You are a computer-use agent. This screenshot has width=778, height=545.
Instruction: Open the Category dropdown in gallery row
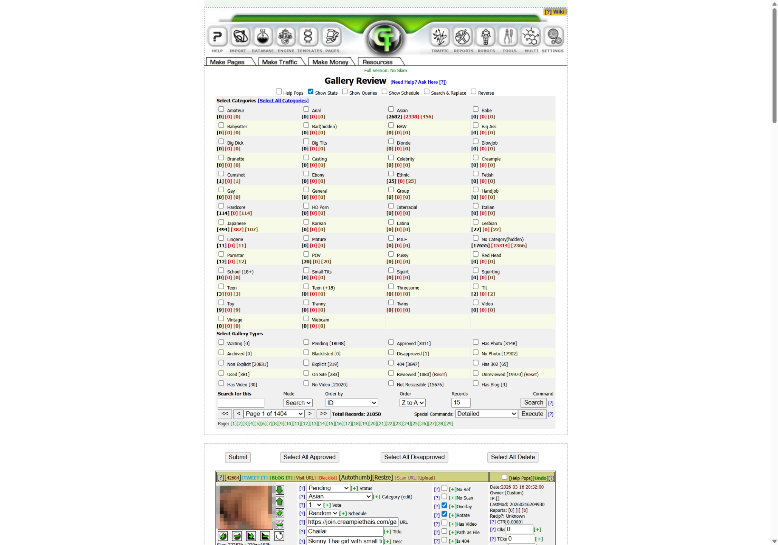click(339, 497)
